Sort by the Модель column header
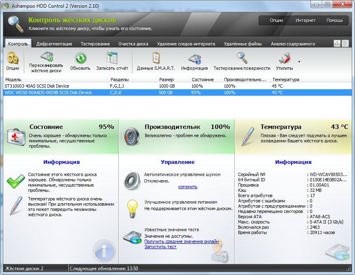The width and height of the screenshot is (355, 275). [56, 79]
